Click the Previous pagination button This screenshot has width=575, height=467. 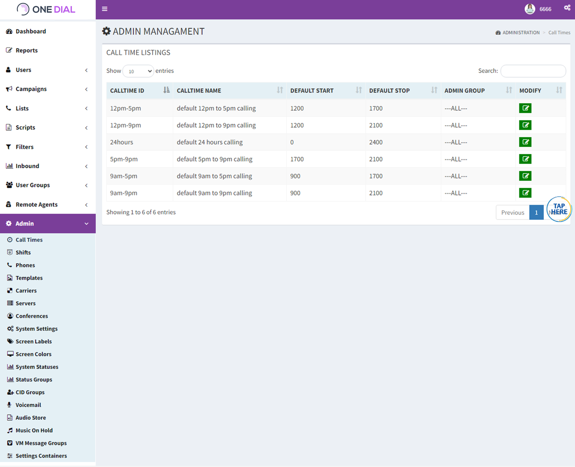(512, 212)
